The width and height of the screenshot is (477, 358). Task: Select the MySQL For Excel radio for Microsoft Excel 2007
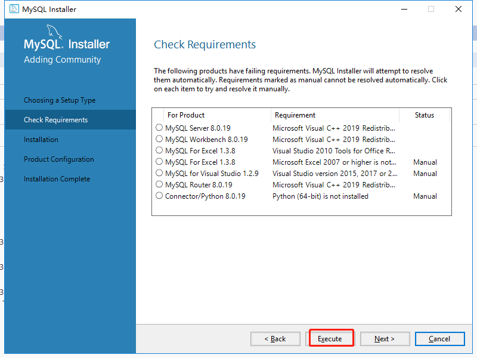(159, 161)
